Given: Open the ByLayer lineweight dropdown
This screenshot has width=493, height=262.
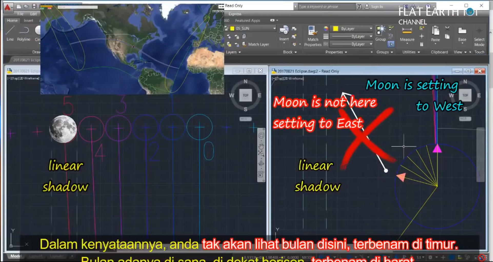Looking at the screenshot, I should pos(351,36).
